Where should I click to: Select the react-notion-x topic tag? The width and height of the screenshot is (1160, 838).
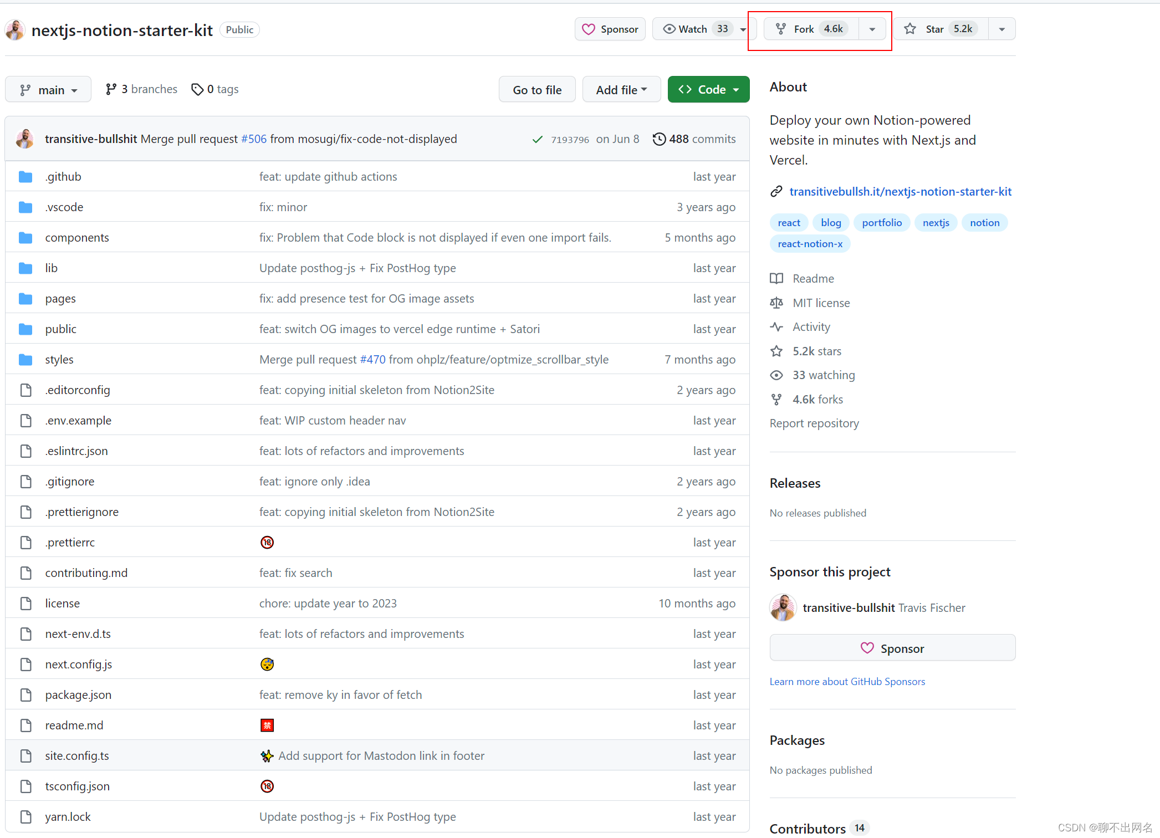coord(810,244)
